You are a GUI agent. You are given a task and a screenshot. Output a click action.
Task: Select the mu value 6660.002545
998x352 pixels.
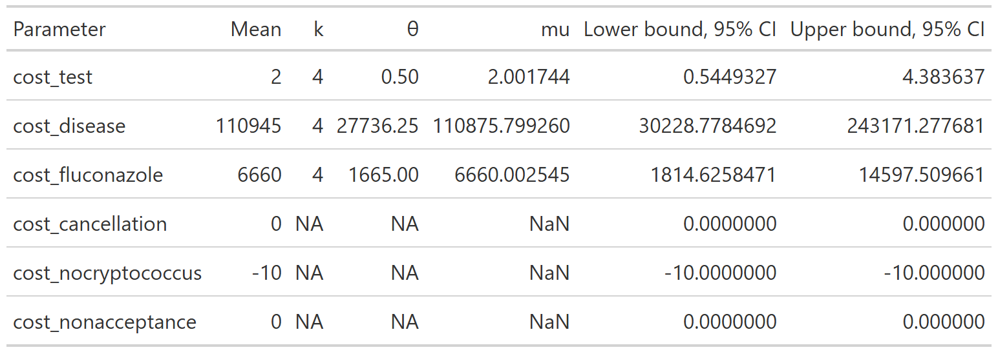[x=513, y=175]
